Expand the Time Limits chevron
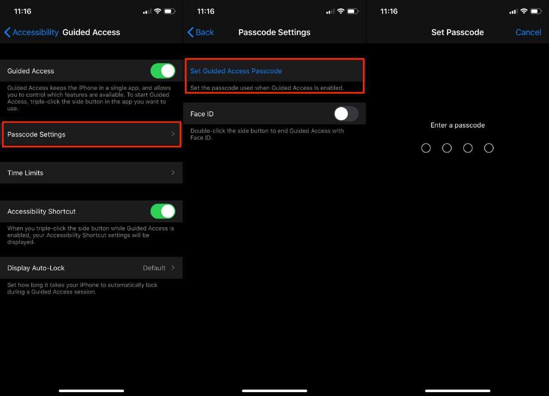 tap(173, 173)
